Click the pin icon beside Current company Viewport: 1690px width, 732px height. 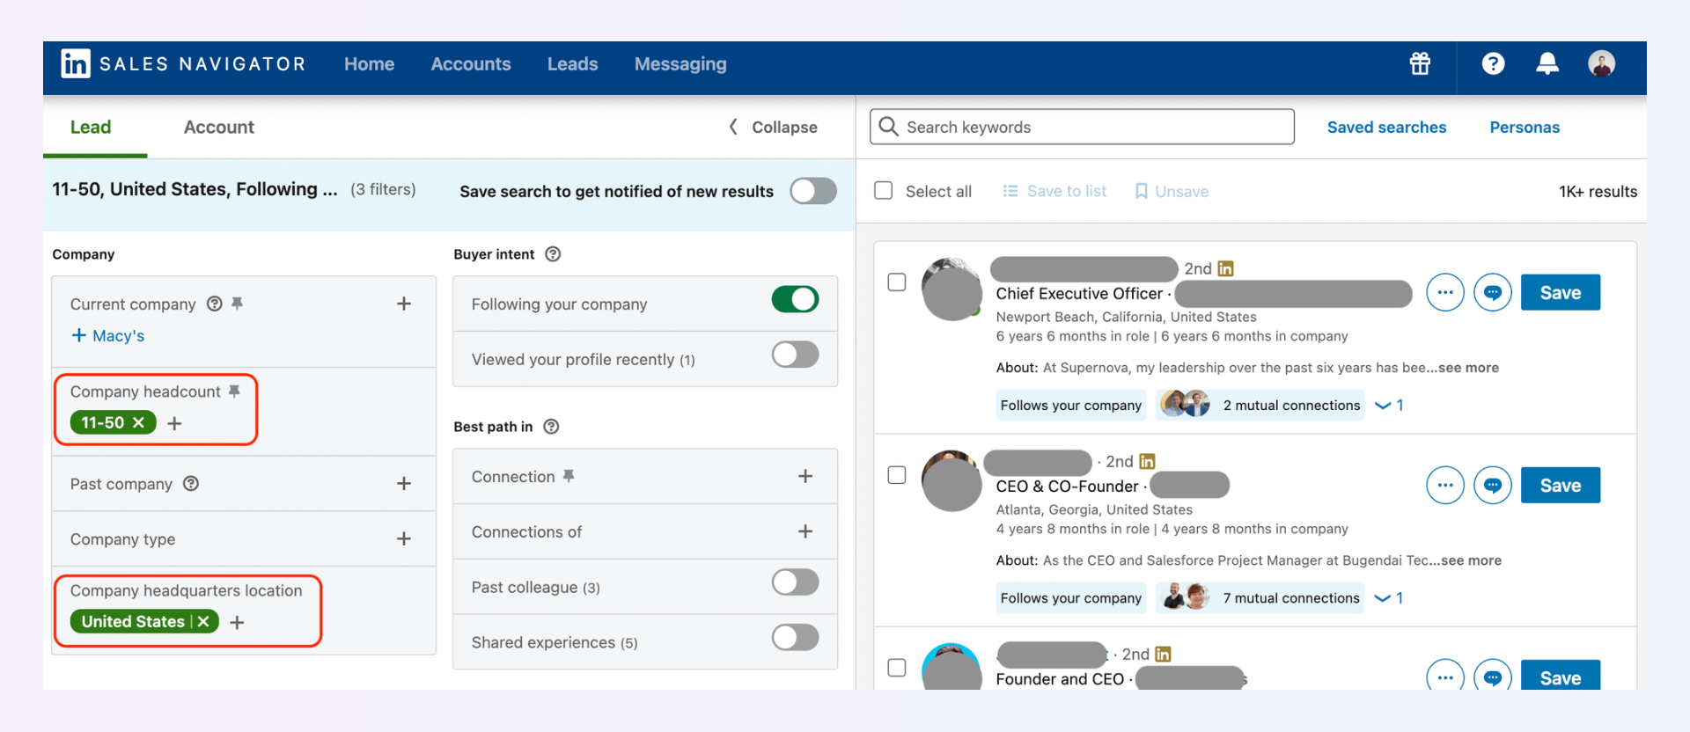pos(237,304)
